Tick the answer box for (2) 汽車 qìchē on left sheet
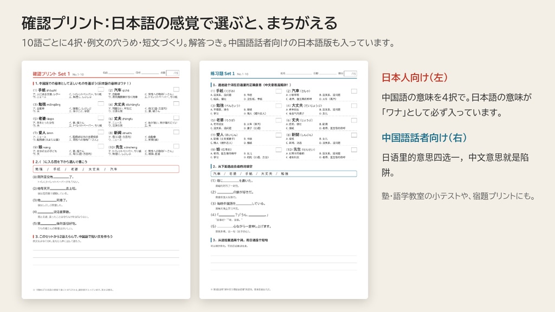 (176, 89)
